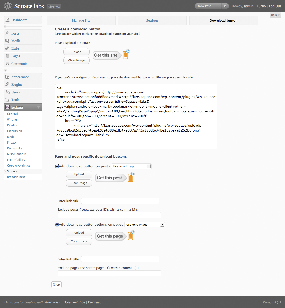This screenshot has width=285, height=308.
Task: Click the Comments speech bubble icon
Action: (8, 64)
